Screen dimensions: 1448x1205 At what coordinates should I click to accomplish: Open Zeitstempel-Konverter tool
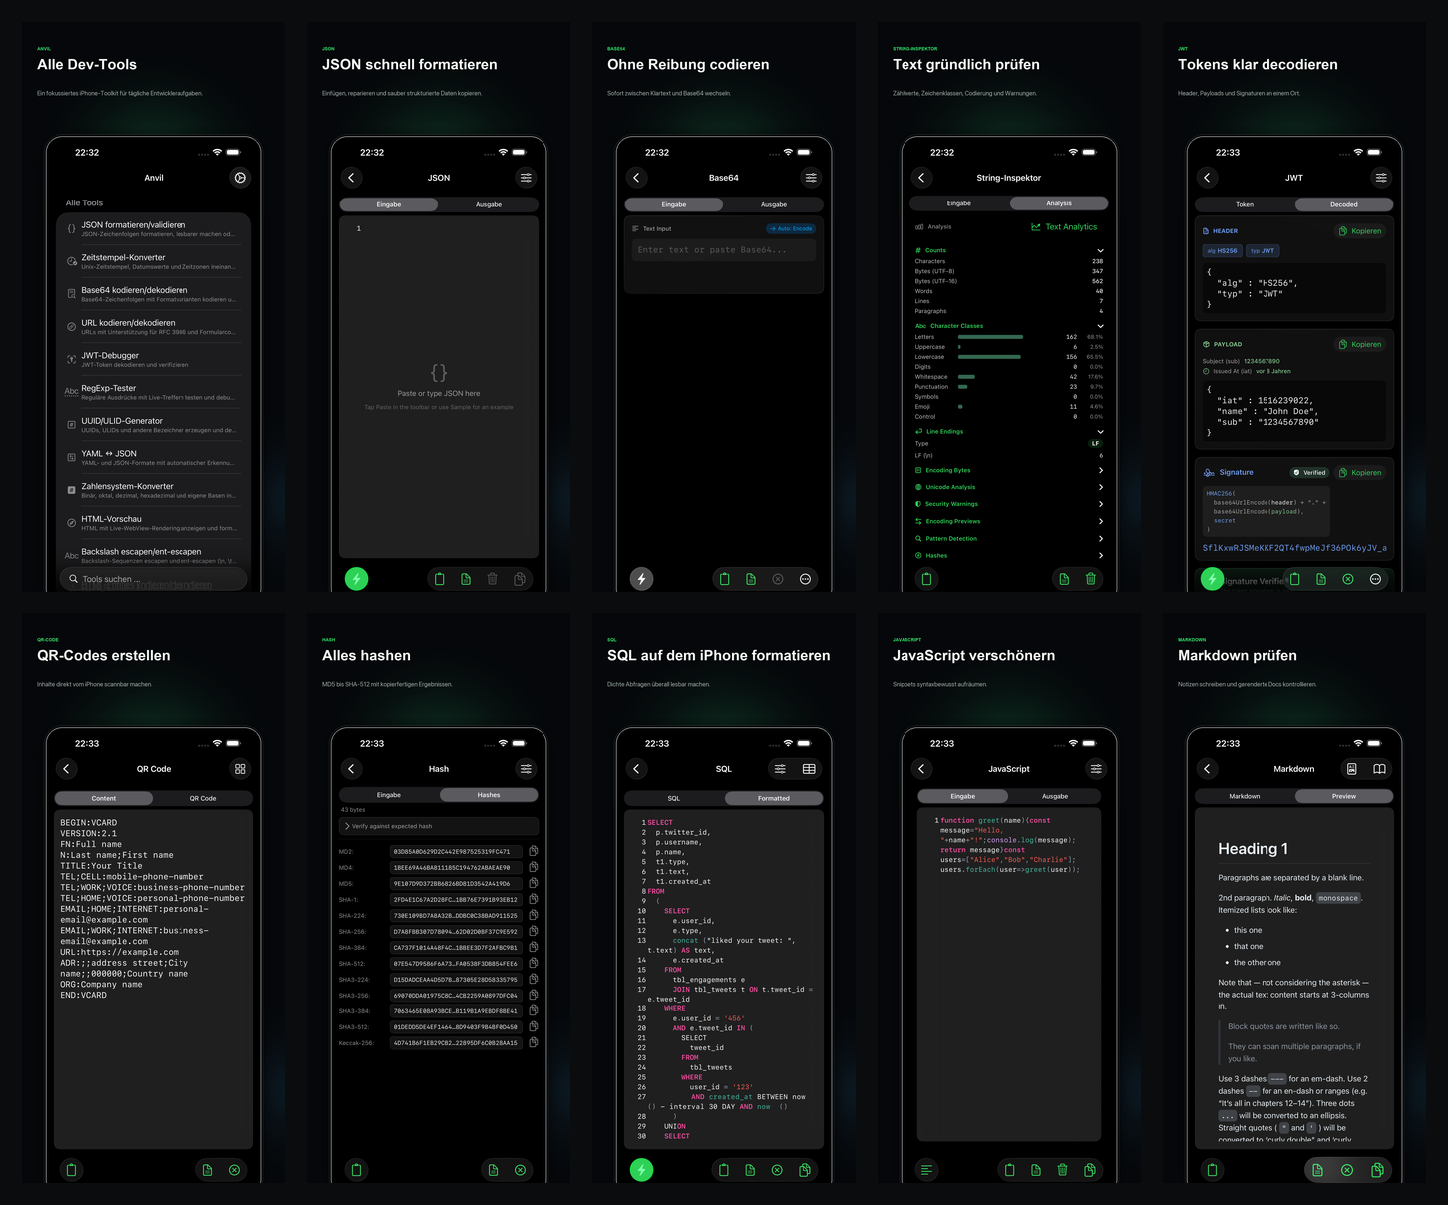(x=154, y=262)
